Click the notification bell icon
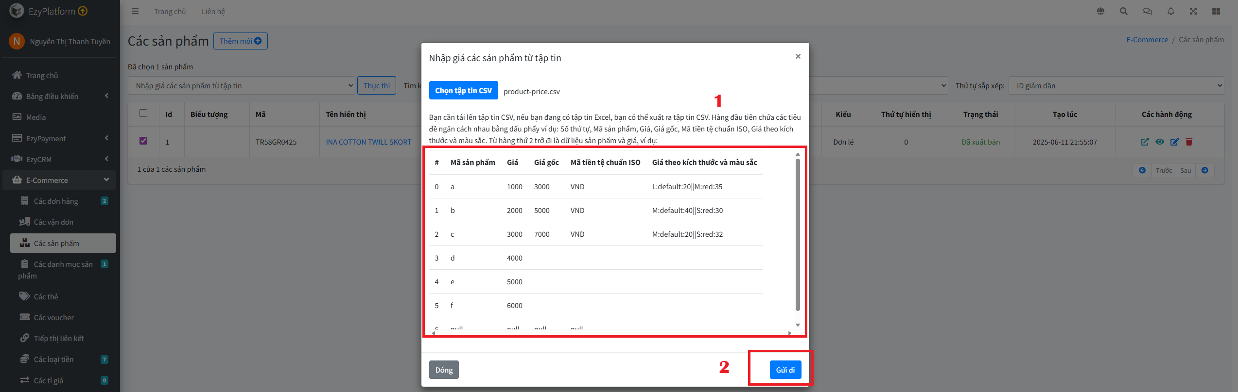The height and width of the screenshot is (392, 1238). coord(1171,11)
